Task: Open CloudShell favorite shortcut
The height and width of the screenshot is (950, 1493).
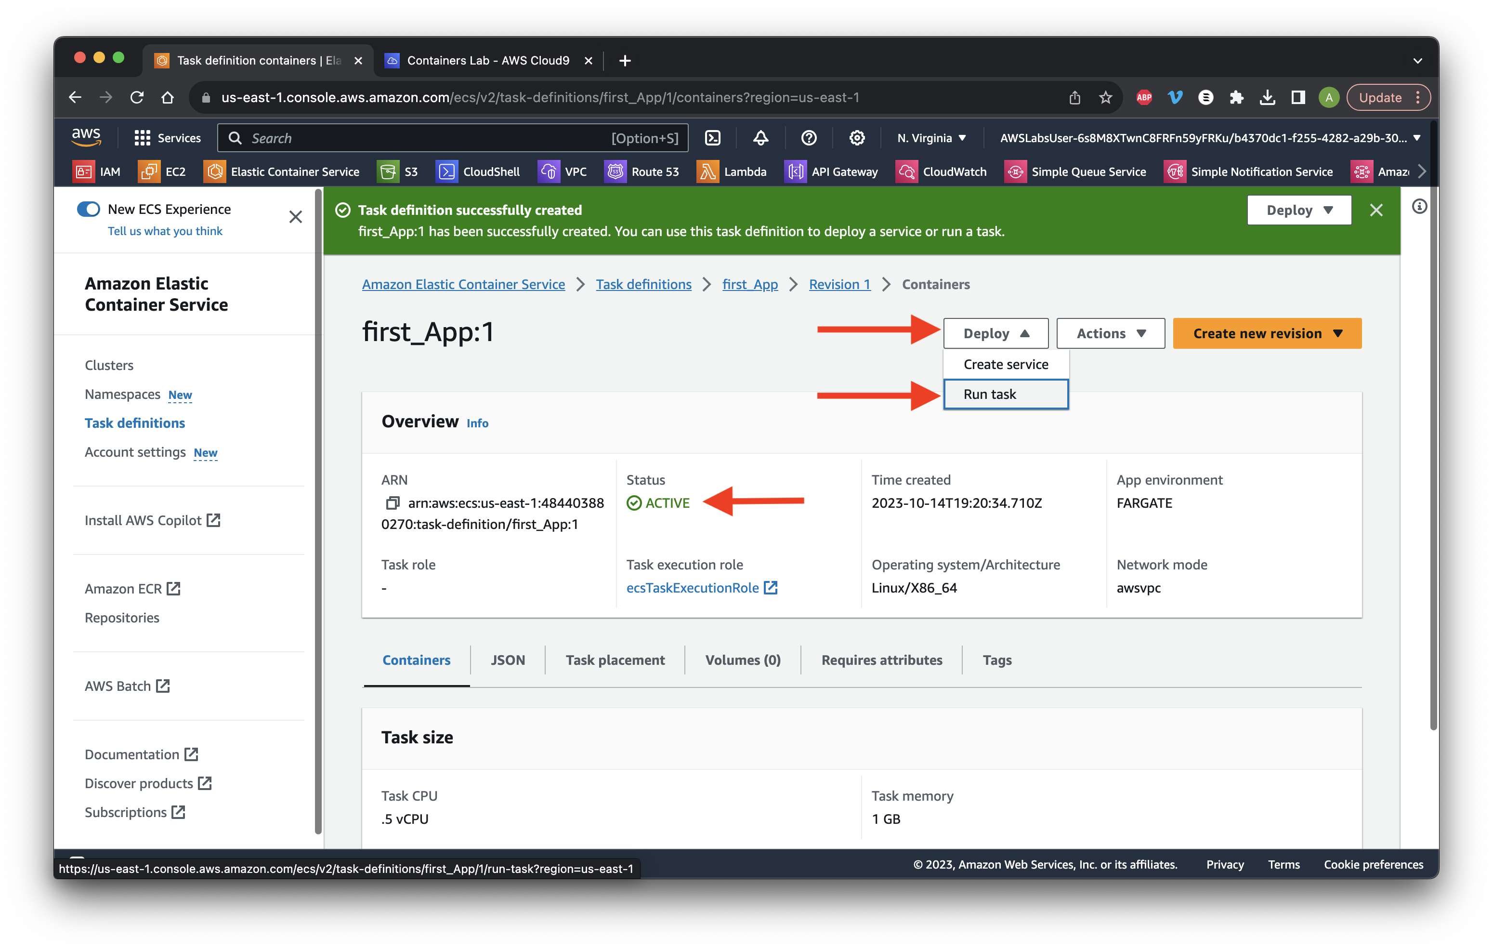Action: (478, 172)
